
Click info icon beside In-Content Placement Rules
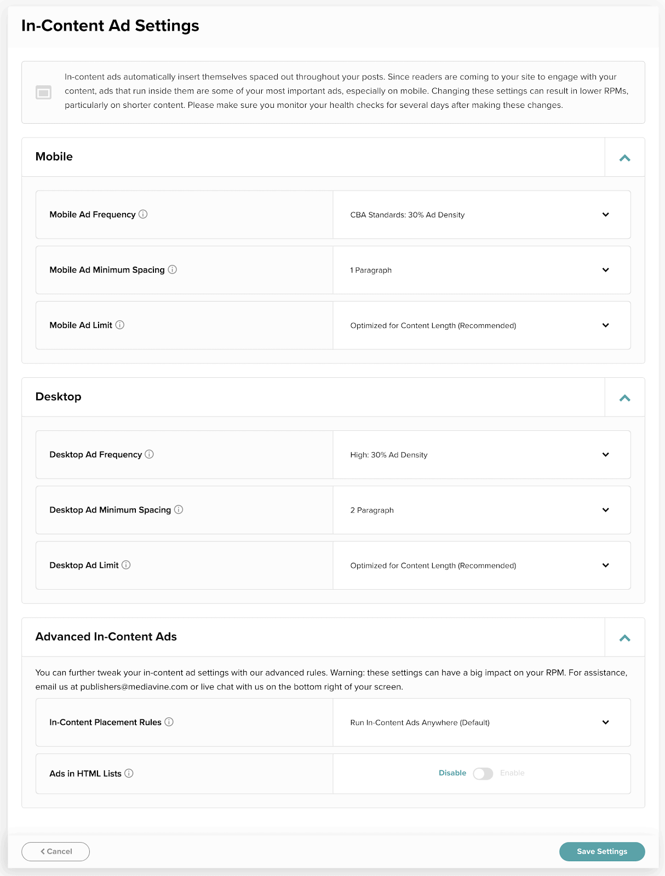click(169, 722)
